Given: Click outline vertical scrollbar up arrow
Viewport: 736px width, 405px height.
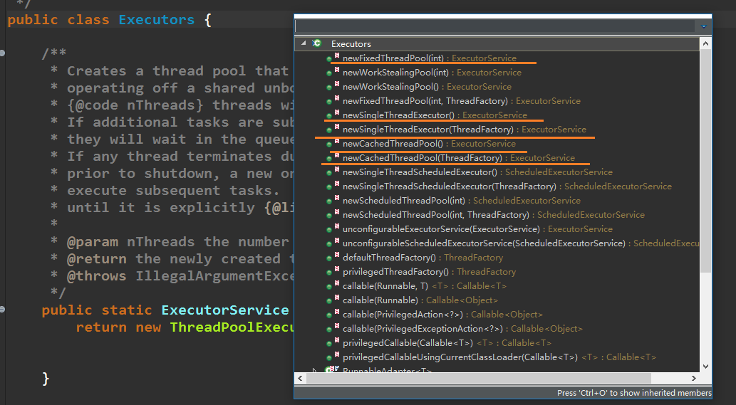Looking at the screenshot, I should pyautogui.click(x=705, y=43).
